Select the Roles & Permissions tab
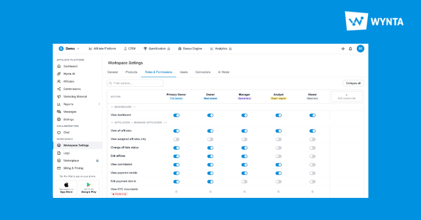This screenshot has width=421, height=220. (158, 72)
